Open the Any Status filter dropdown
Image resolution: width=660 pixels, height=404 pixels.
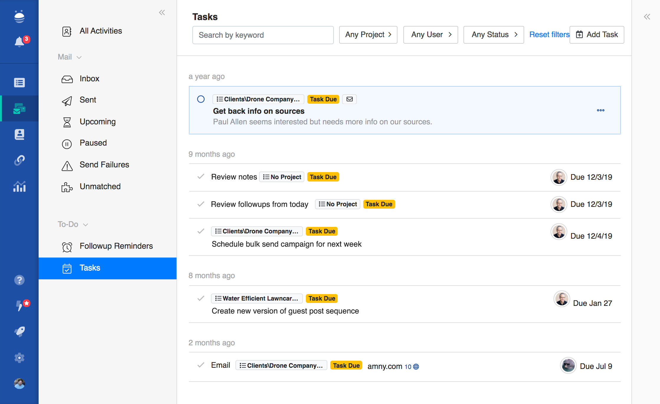494,35
